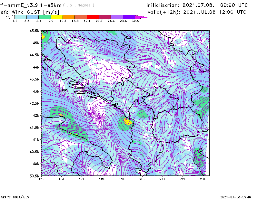Click the "19E" longitude label
258x199 pixels.
tap(122, 179)
